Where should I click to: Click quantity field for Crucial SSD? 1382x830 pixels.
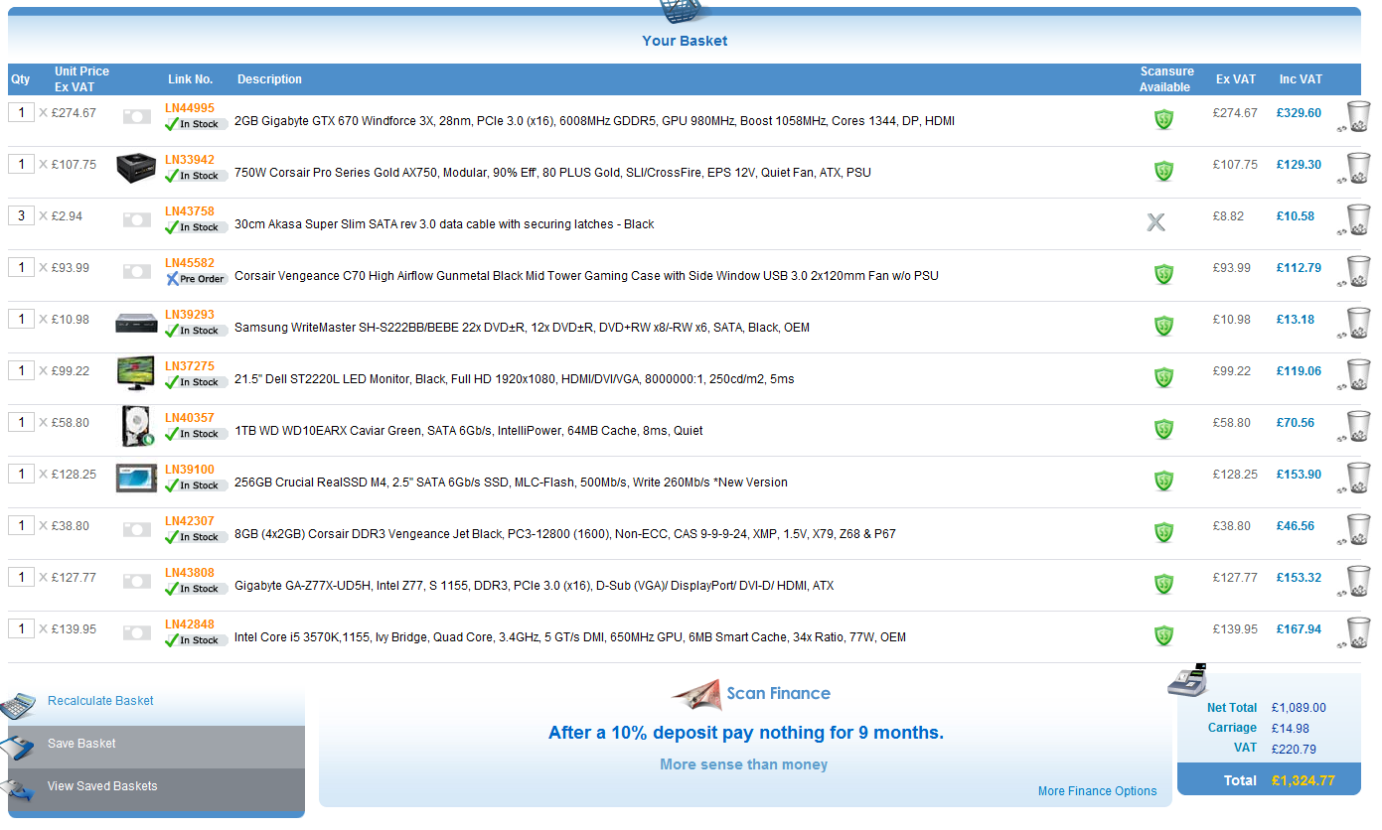coord(21,474)
